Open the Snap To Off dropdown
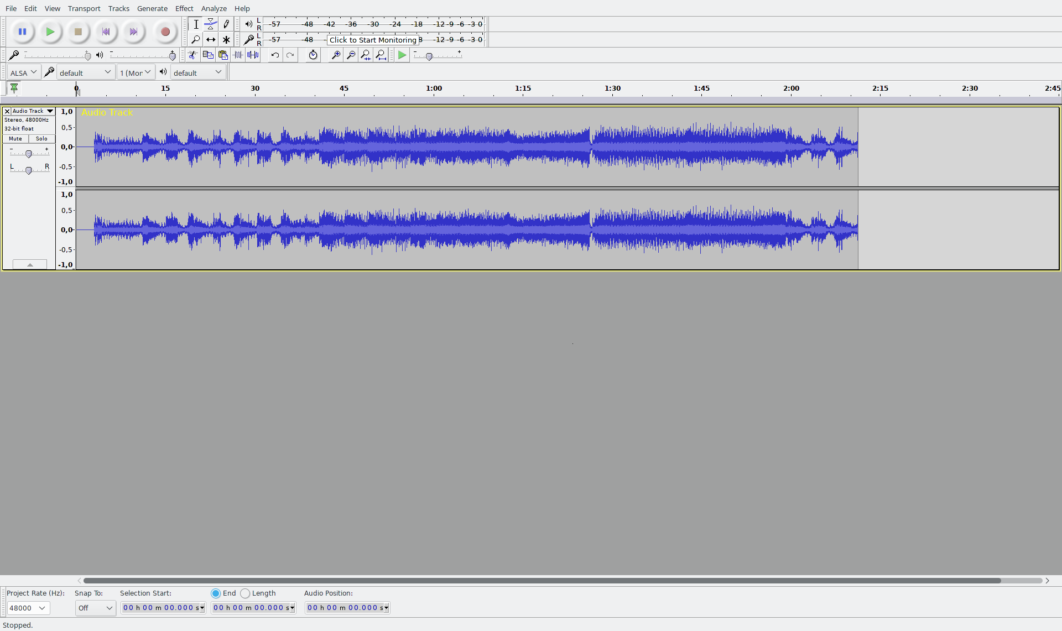The width and height of the screenshot is (1062, 631). point(95,608)
